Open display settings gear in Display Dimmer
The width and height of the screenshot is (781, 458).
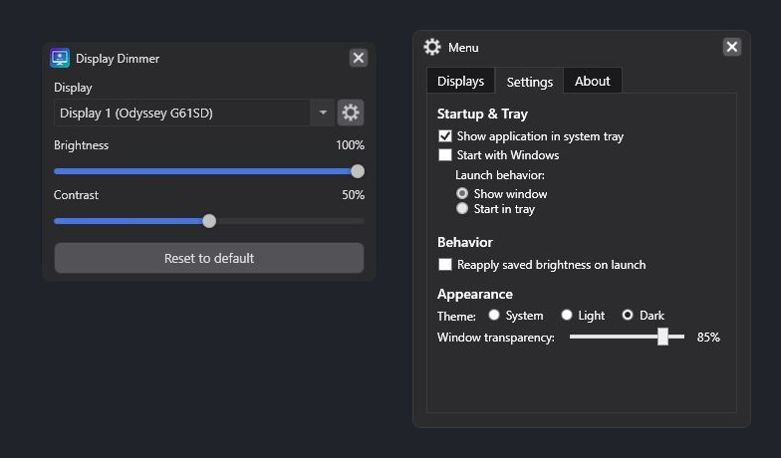351,113
